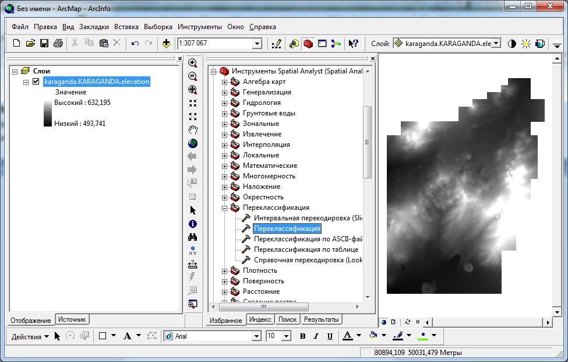Cut selection with scissors icon

(x=75, y=43)
